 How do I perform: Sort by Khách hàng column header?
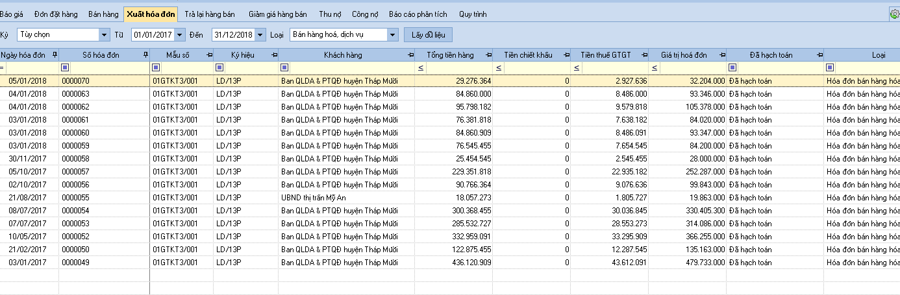coord(343,55)
